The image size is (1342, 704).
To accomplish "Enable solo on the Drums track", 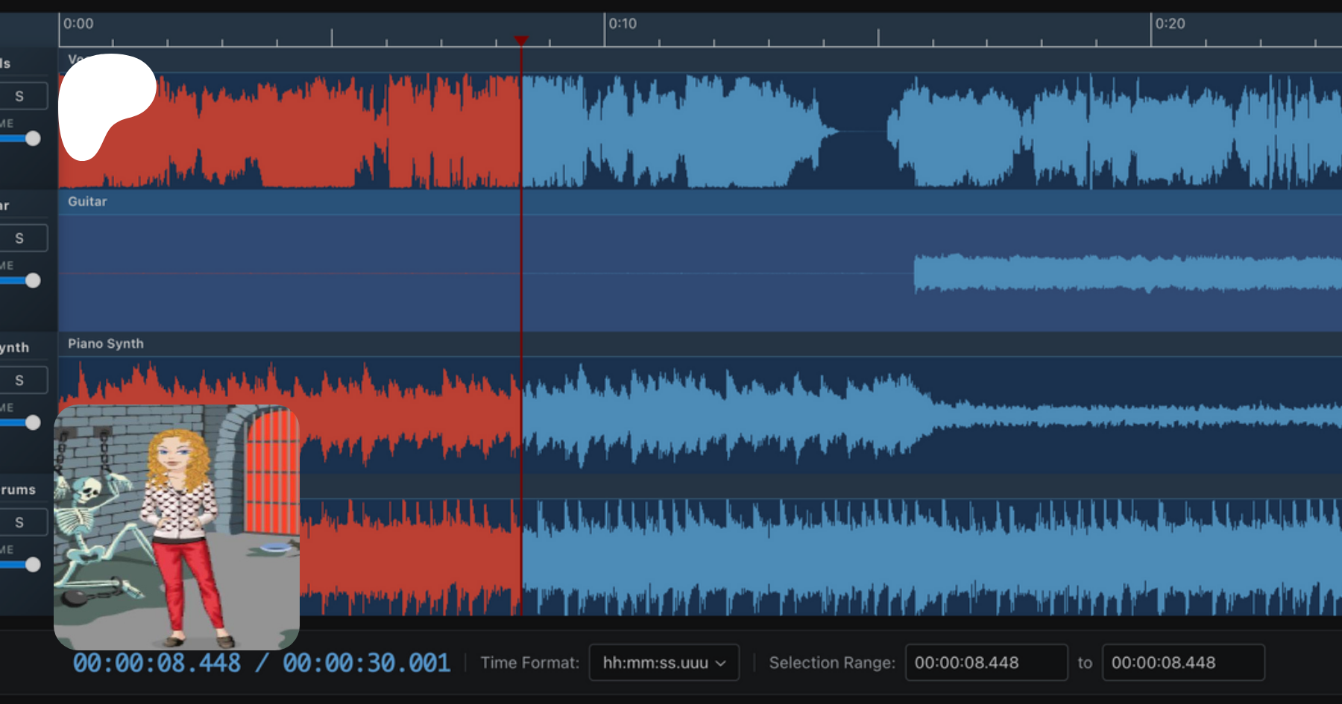I will click(x=20, y=523).
